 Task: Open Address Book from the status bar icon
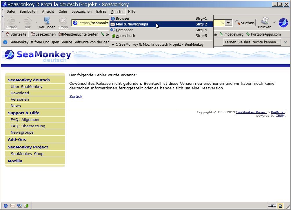pos(27,206)
